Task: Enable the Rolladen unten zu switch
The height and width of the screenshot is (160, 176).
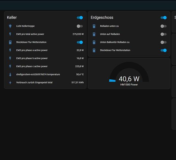Action: [x=164, y=26]
